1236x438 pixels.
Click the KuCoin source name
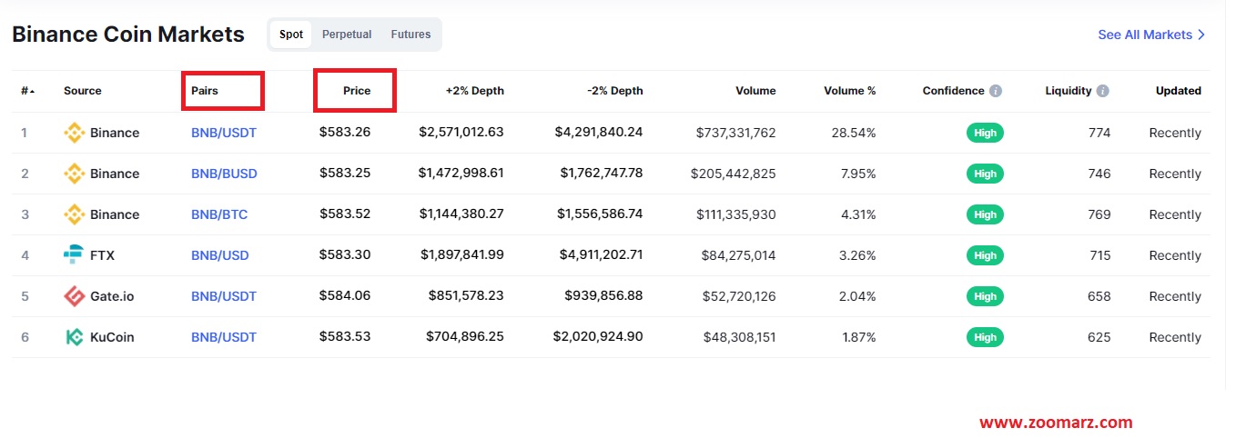[x=112, y=337]
